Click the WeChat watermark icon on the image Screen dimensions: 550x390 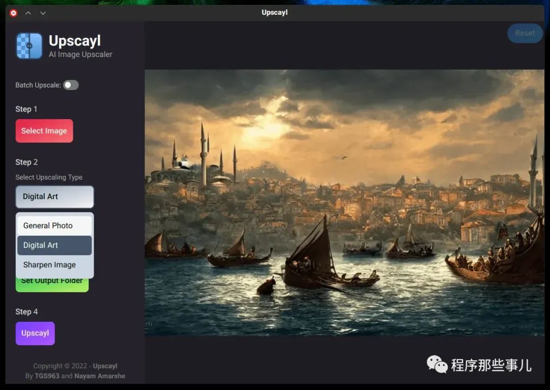click(x=437, y=364)
